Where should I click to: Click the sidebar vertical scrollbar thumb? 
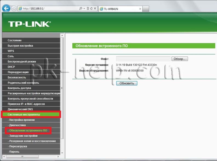coord(62,88)
